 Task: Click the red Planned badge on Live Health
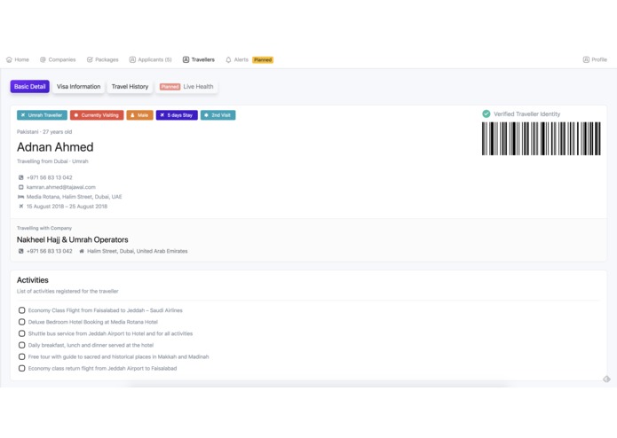coord(170,87)
